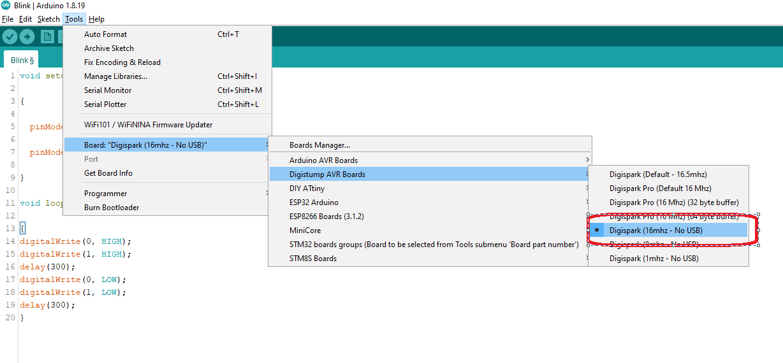Click the Upload arrow toolbar icon
This screenshot has width=783, height=363.
point(27,36)
